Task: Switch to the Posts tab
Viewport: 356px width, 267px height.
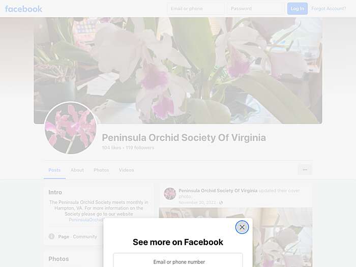Action: click(54, 170)
